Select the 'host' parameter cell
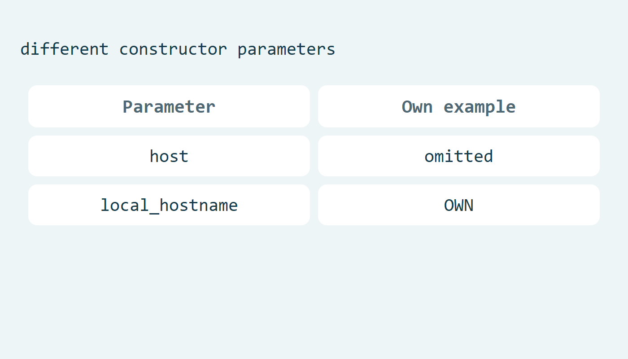This screenshot has width=628, height=359. [169, 156]
